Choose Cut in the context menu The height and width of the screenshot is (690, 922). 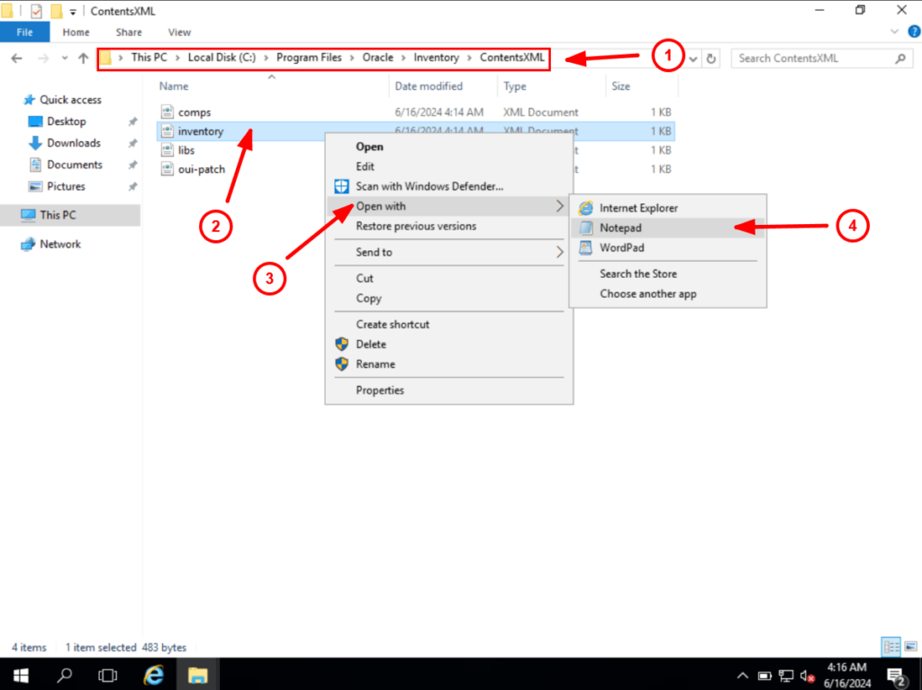tap(448, 279)
